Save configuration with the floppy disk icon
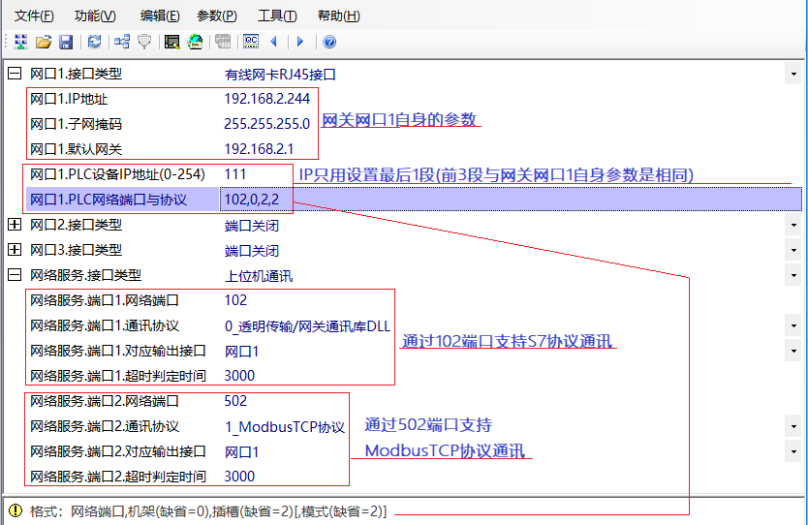Image resolution: width=808 pixels, height=525 pixels. (x=66, y=42)
